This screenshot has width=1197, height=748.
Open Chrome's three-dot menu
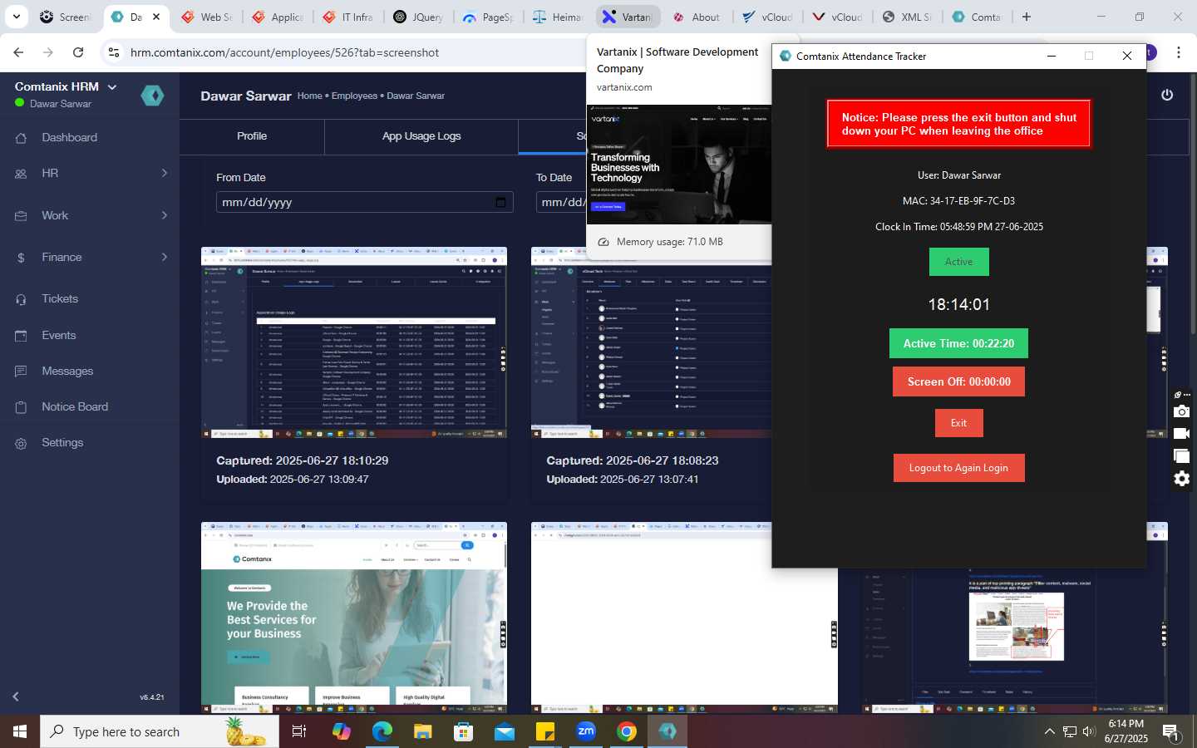click(1178, 52)
